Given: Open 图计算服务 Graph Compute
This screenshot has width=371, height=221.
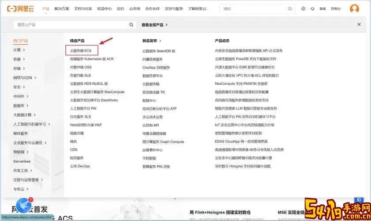Looking at the screenshot, I should click(x=163, y=141).
